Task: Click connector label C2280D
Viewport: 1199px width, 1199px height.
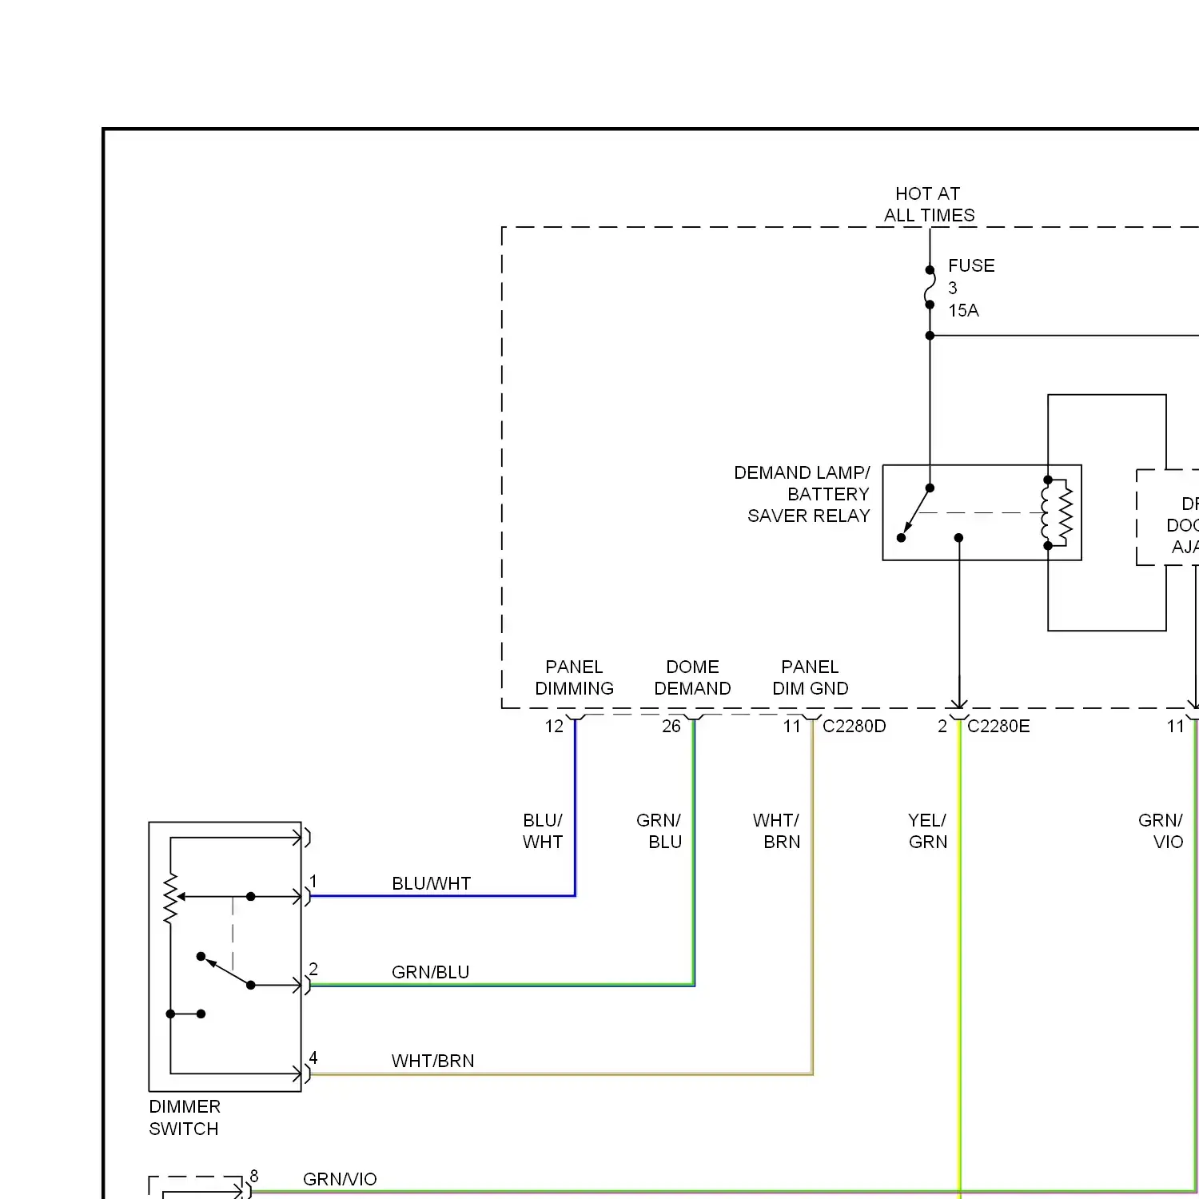Action: click(854, 726)
